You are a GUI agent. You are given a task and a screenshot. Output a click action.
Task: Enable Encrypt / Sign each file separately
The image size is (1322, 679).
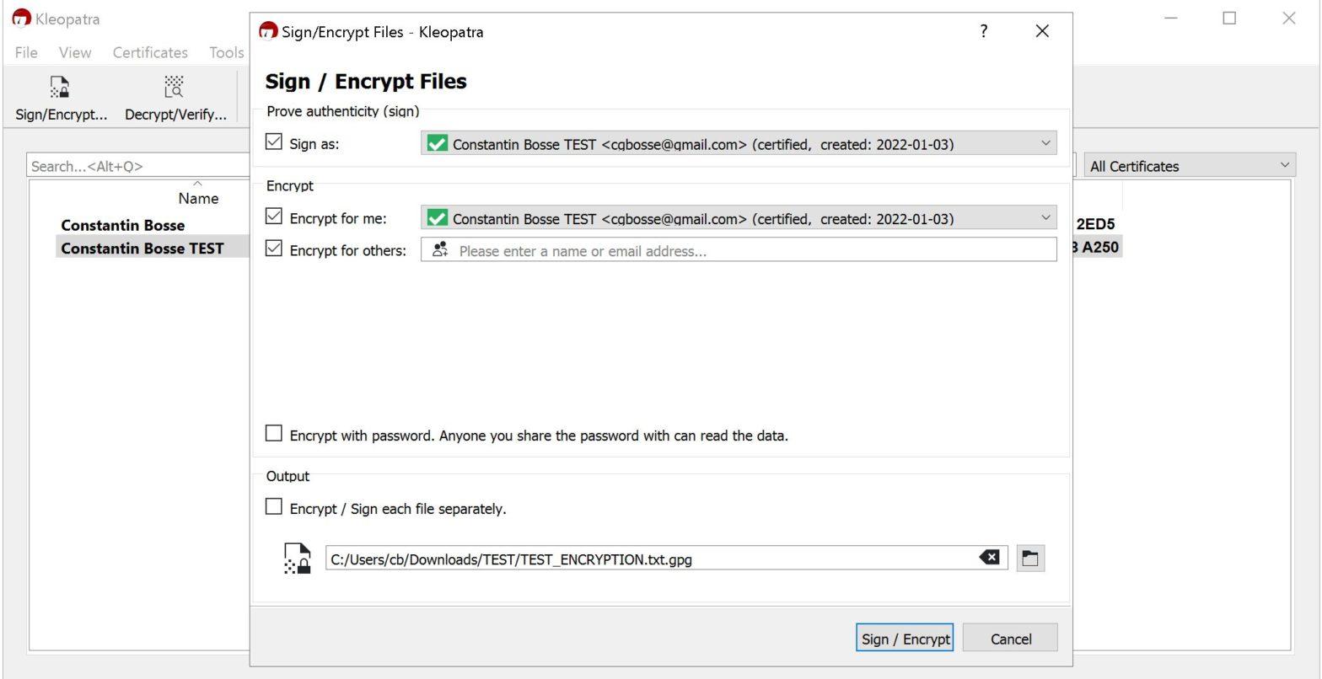point(274,507)
